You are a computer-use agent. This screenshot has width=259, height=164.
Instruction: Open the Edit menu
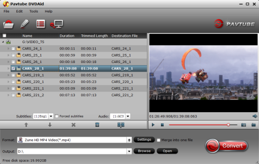[x=19, y=11]
